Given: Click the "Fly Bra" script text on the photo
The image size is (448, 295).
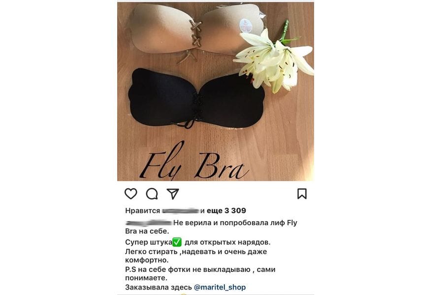Looking at the screenshot, I should (x=193, y=162).
